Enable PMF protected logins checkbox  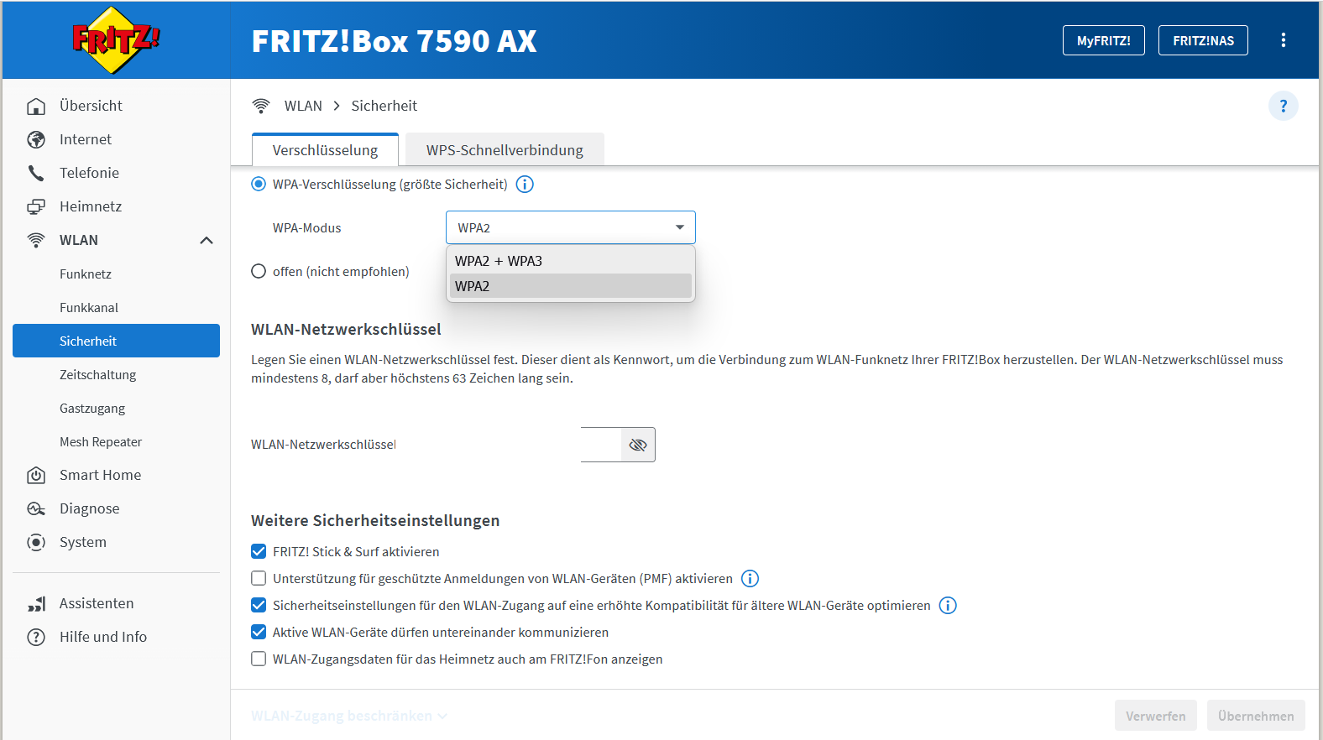259,579
